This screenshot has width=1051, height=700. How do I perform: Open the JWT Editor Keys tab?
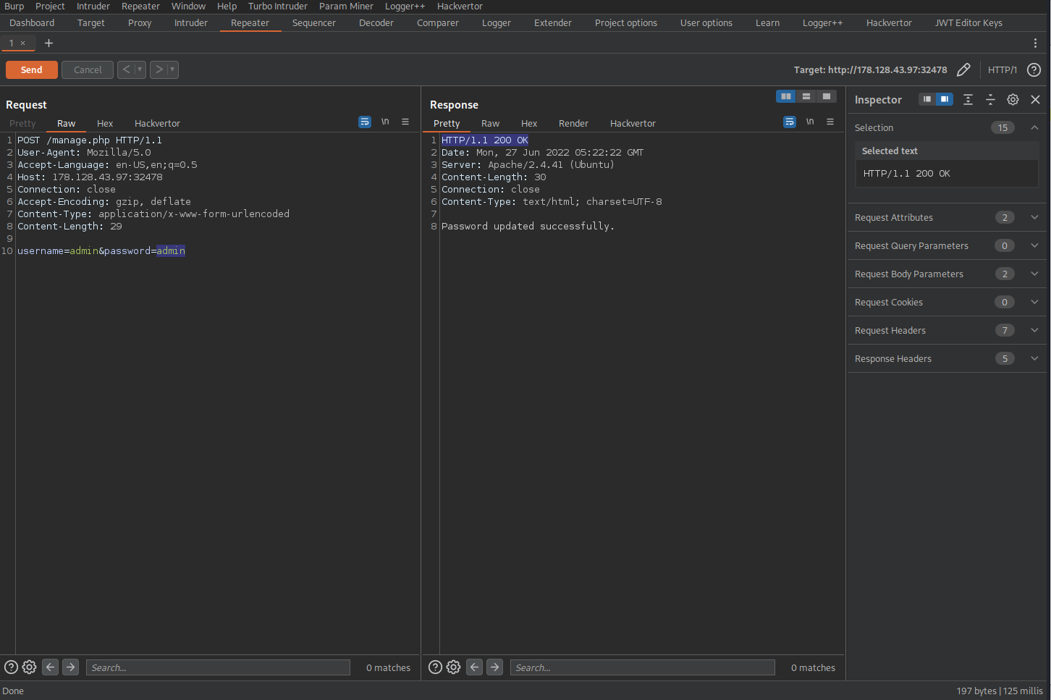click(968, 22)
